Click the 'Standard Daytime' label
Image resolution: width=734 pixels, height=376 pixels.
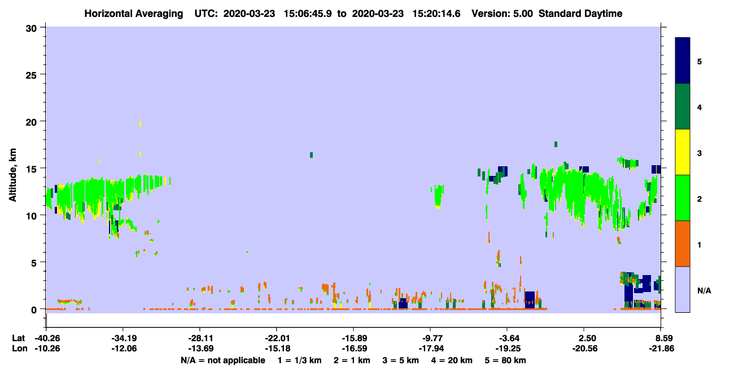580,14
